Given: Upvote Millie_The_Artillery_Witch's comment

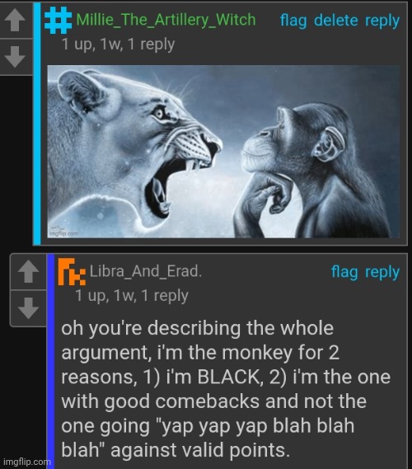Looking at the screenshot, I should [x=16, y=20].
